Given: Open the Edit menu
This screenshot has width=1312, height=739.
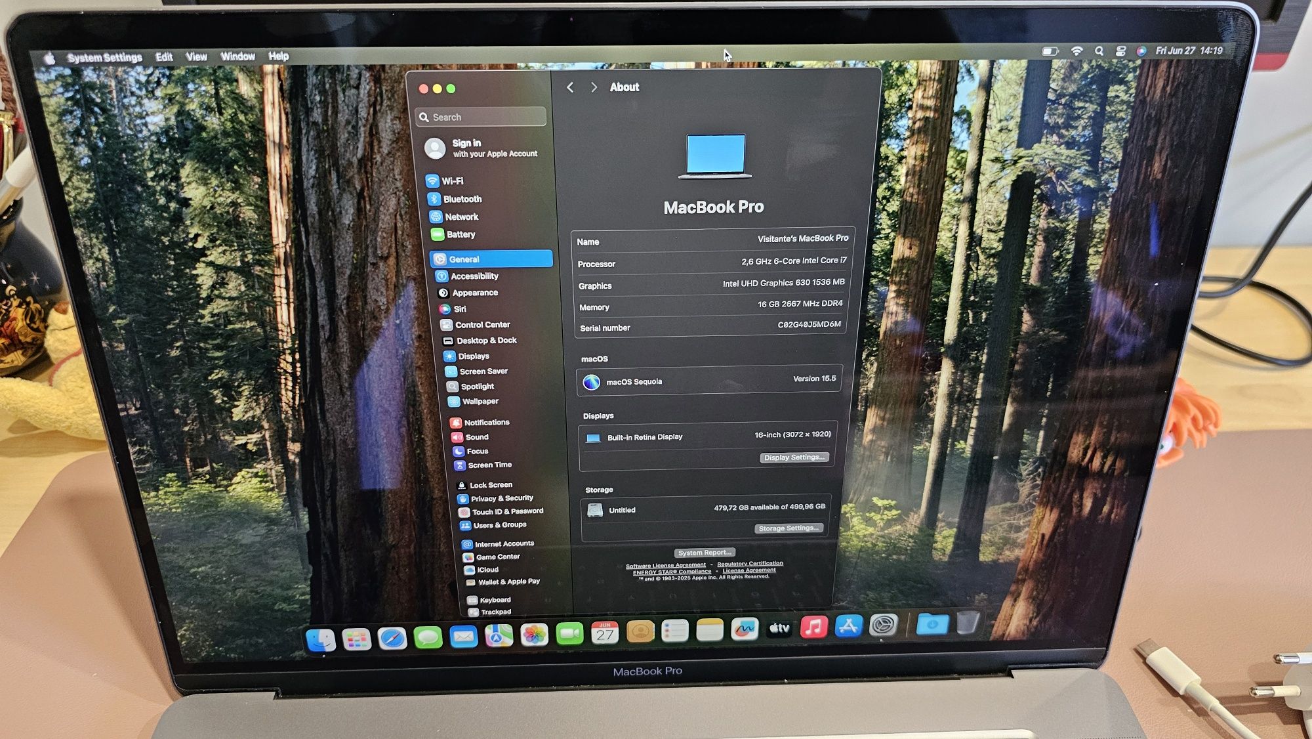Looking at the screenshot, I should point(164,57).
